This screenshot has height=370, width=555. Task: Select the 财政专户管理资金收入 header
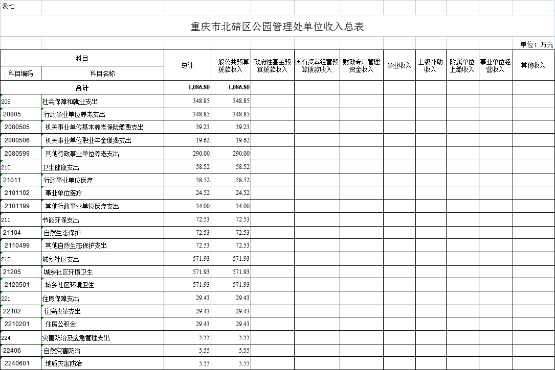361,66
